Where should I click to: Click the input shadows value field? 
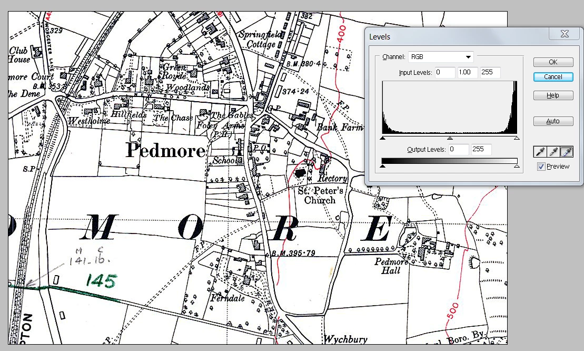(x=444, y=72)
